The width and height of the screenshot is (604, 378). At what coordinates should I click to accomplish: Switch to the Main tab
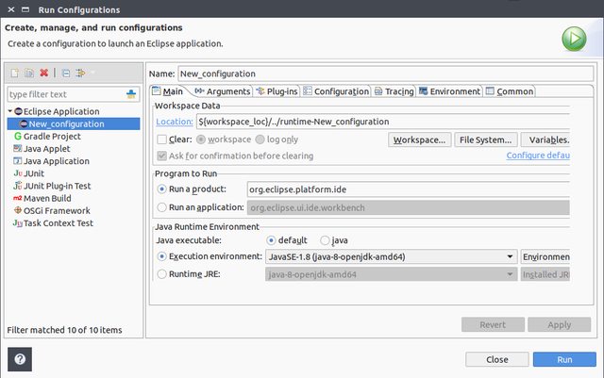(168, 91)
